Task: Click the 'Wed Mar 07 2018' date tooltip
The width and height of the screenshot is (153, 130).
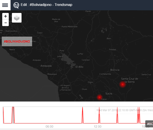Action: coord(124,110)
